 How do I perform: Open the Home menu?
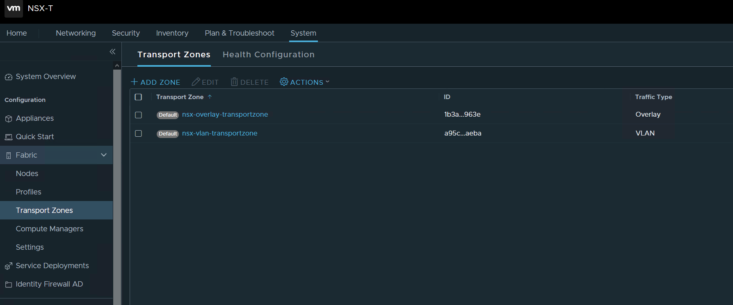pyautogui.click(x=17, y=33)
